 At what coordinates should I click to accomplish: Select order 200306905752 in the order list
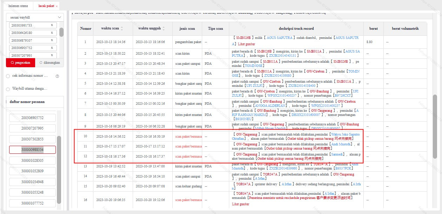[x=32, y=118]
